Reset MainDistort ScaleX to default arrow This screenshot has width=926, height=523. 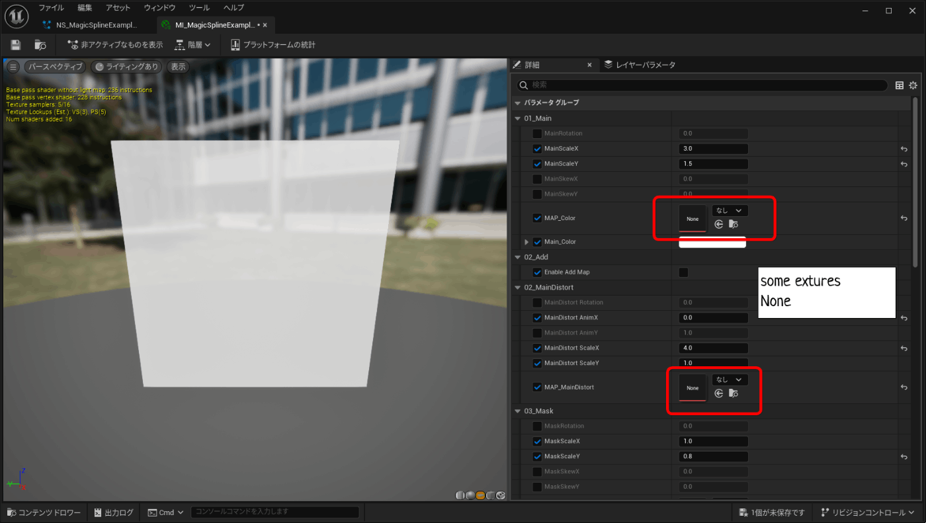(x=904, y=348)
